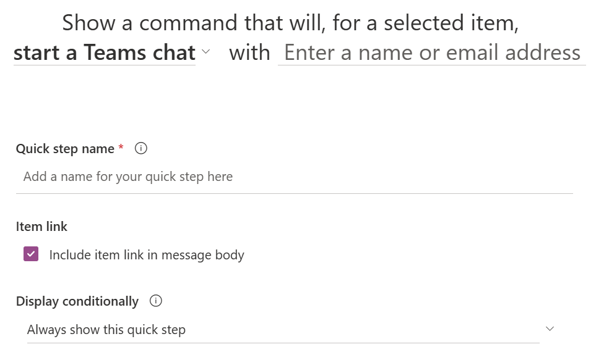
Task: Click the word "with" in the sentence
Action: (x=249, y=53)
